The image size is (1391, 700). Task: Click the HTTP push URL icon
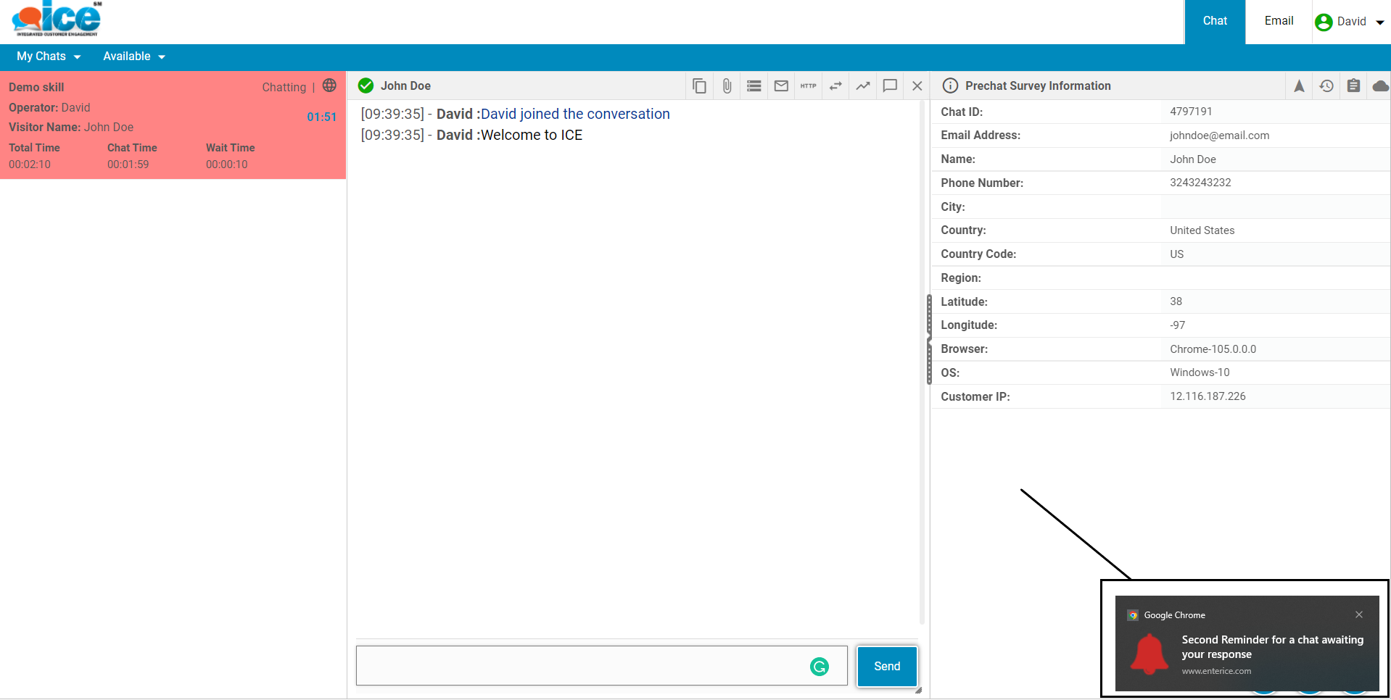[808, 86]
